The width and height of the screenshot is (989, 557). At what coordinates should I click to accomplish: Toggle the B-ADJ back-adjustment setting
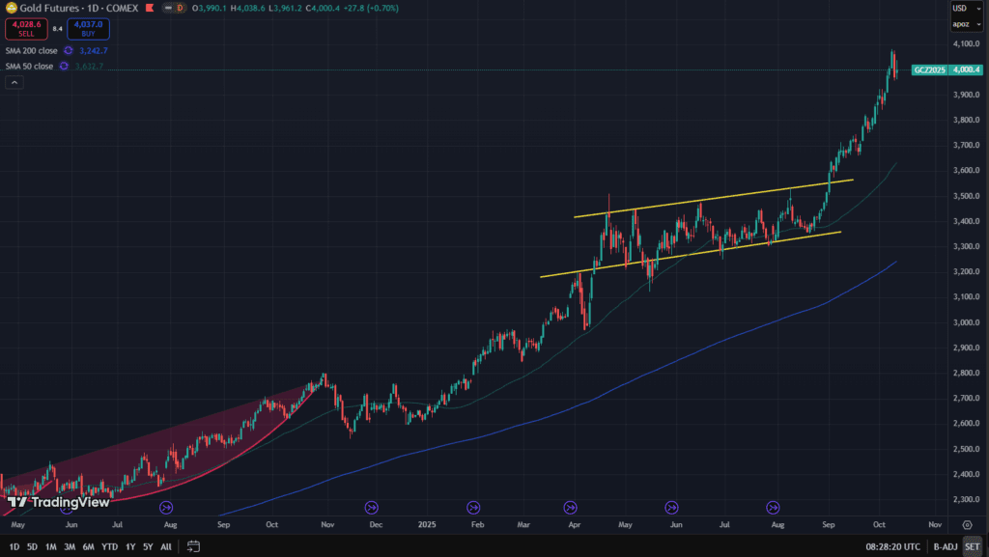(943, 546)
